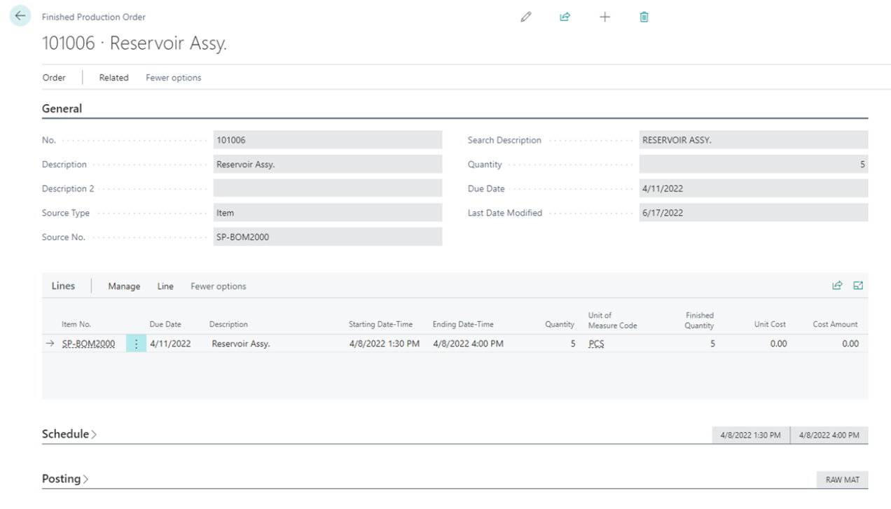Click the Source No. field
891x509 pixels.
(327, 237)
